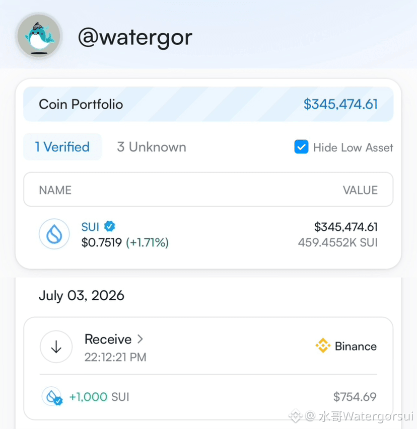Click the Binance watermark logo at bottom
Viewport: 417px width, 429px height.
click(x=296, y=416)
